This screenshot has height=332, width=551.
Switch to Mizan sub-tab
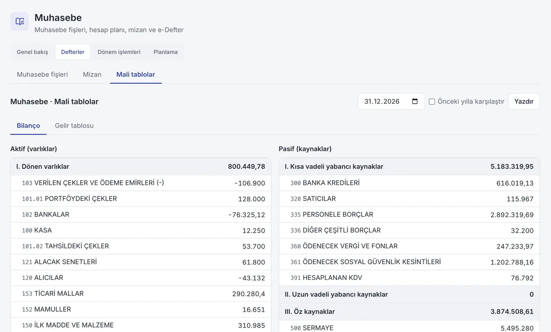point(92,74)
